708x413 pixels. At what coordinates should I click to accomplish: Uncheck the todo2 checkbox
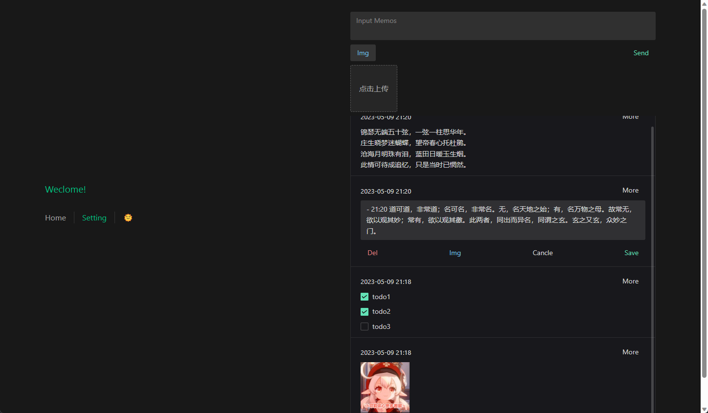click(365, 312)
